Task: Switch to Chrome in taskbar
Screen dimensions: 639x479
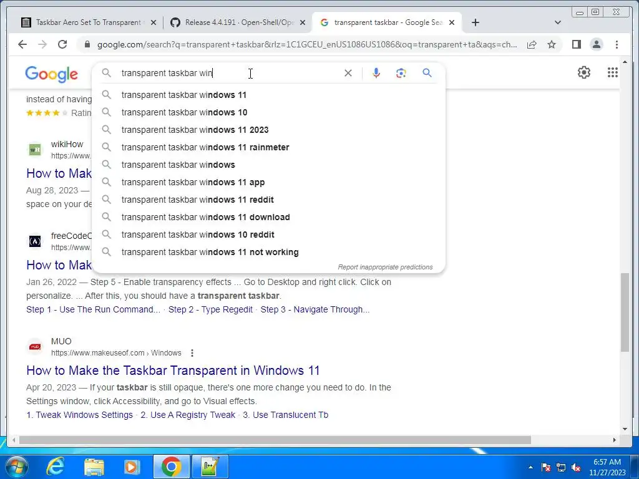Action: [x=171, y=467]
